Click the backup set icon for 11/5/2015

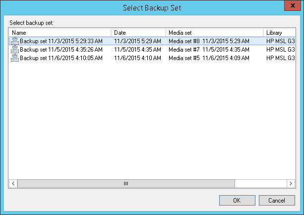[x=15, y=50]
